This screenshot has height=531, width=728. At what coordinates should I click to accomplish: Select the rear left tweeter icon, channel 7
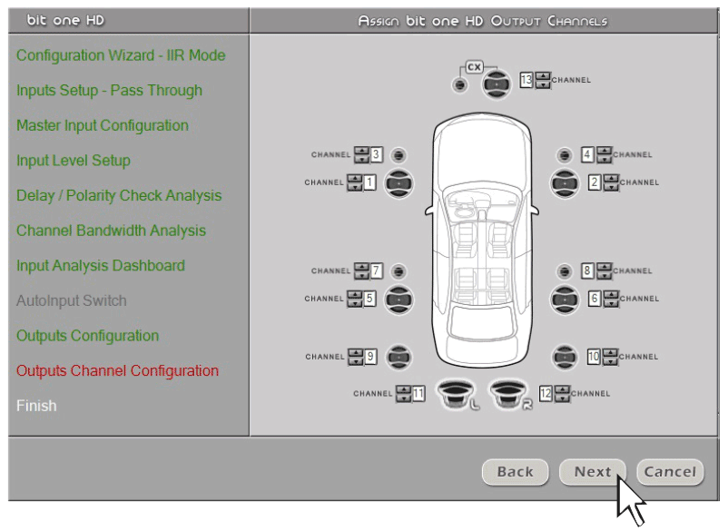coord(398,271)
